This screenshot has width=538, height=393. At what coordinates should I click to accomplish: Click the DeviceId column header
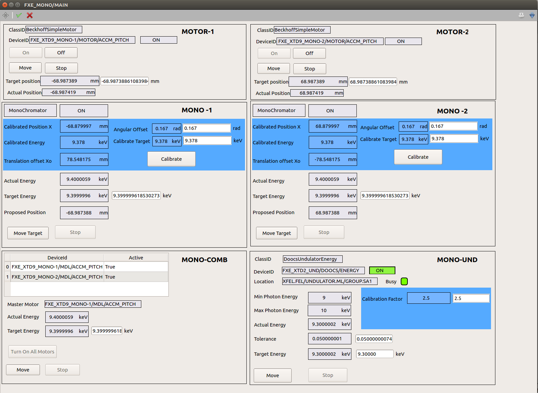[x=57, y=258]
